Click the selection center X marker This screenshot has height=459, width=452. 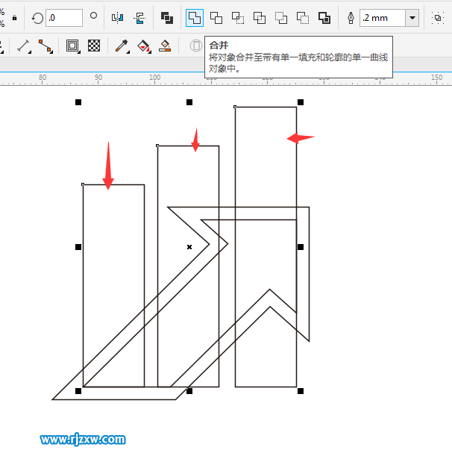coord(189,246)
